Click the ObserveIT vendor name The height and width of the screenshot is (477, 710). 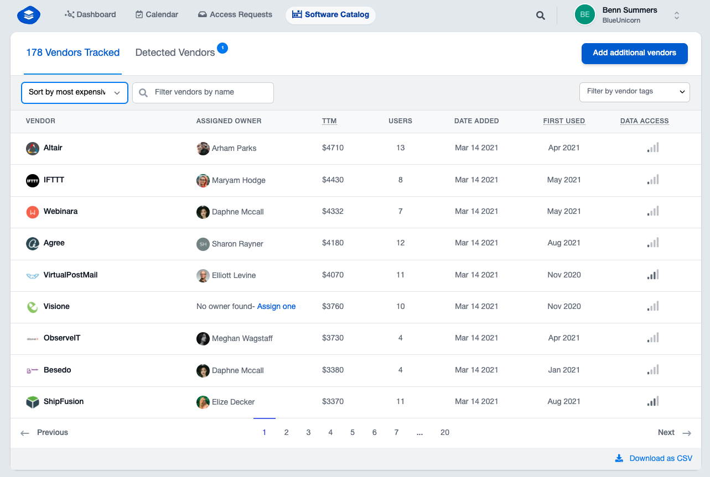click(62, 338)
